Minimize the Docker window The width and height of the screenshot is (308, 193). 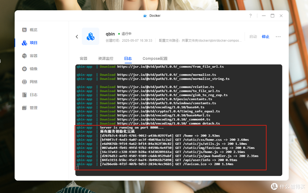(264, 16)
